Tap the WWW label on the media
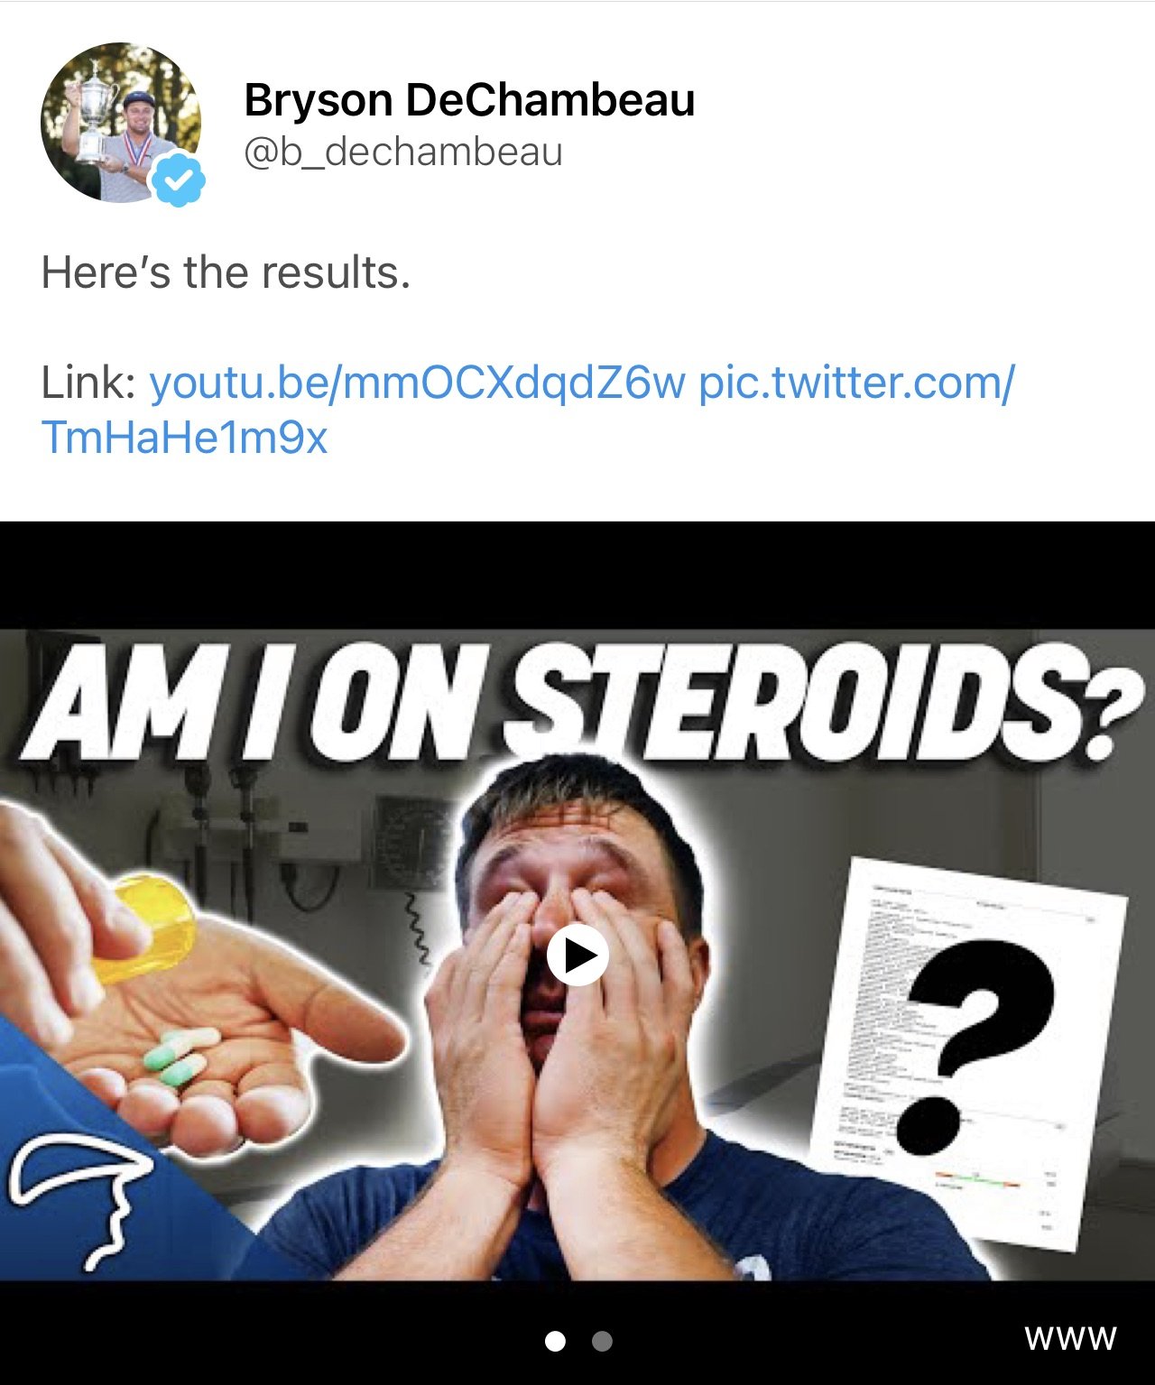 [1070, 1338]
